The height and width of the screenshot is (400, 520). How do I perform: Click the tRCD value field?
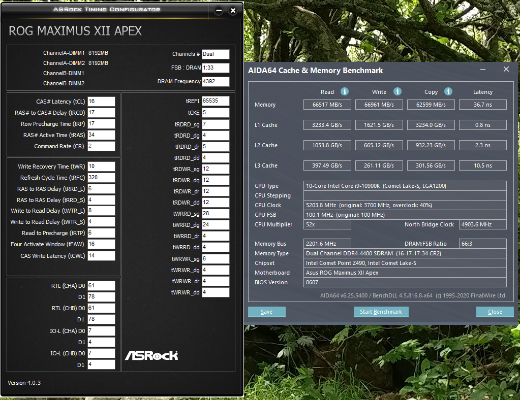click(x=102, y=113)
